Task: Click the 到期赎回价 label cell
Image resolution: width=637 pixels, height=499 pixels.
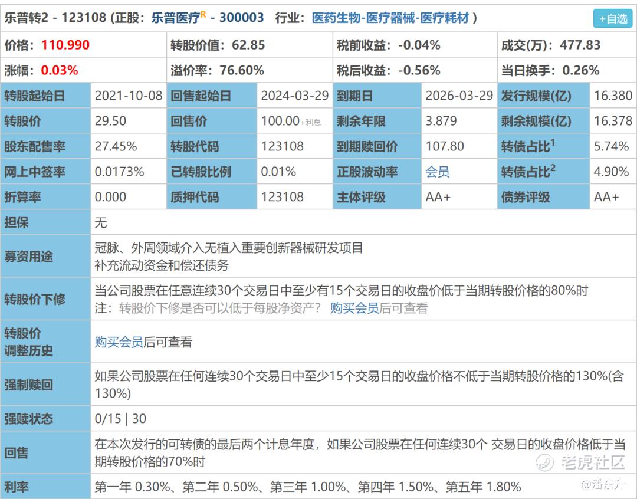Action: (377, 146)
